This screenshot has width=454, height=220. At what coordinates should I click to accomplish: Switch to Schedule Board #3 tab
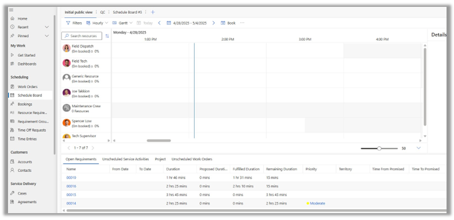(128, 13)
